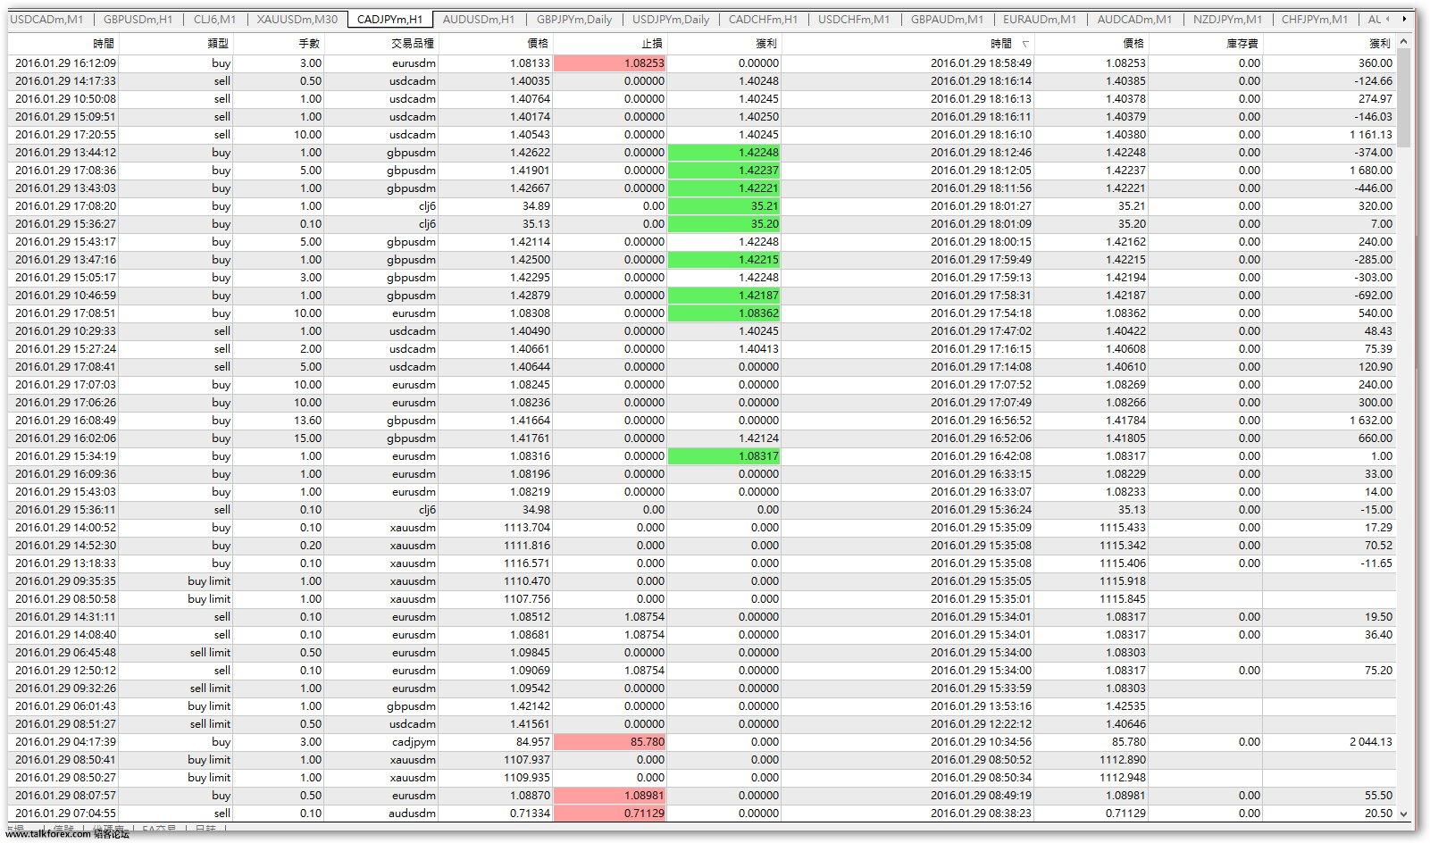Image resolution: width=1430 pixels, height=843 pixels.
Task: Click the green-highlighted 1.08317 cell
Action: (x=723, y=456)
